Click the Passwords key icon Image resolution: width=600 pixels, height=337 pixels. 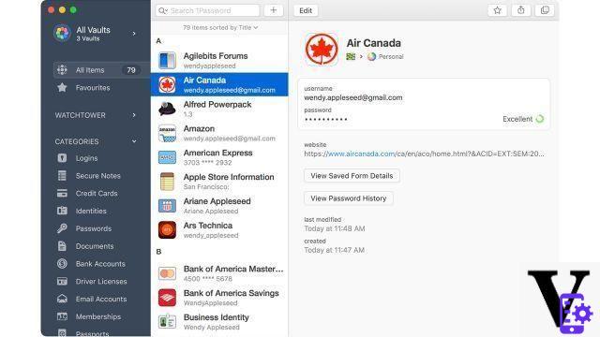pyautogui.click(x=62, y=228)
